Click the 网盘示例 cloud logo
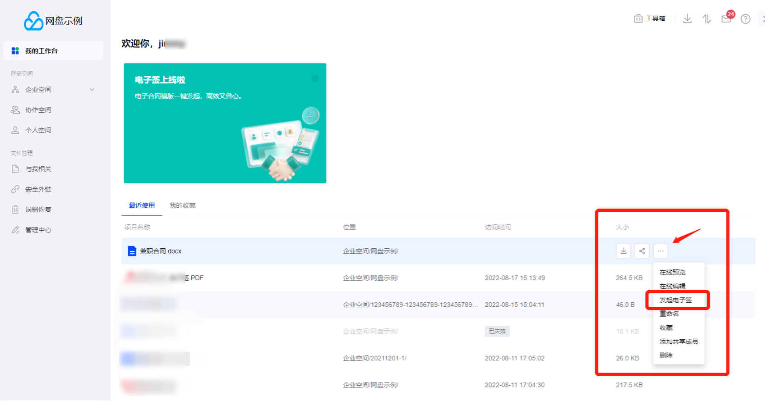This screenshot has height=401, width=767. [53, 21]
